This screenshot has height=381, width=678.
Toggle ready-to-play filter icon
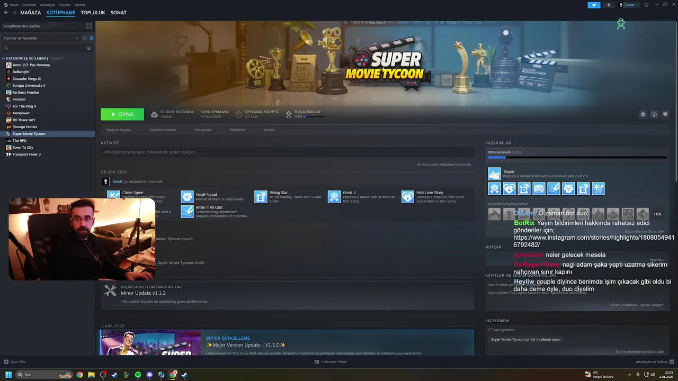[92, 38]
